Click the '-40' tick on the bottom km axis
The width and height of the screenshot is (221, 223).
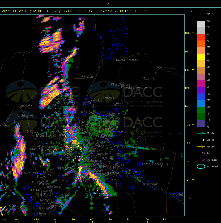[18, 220]
